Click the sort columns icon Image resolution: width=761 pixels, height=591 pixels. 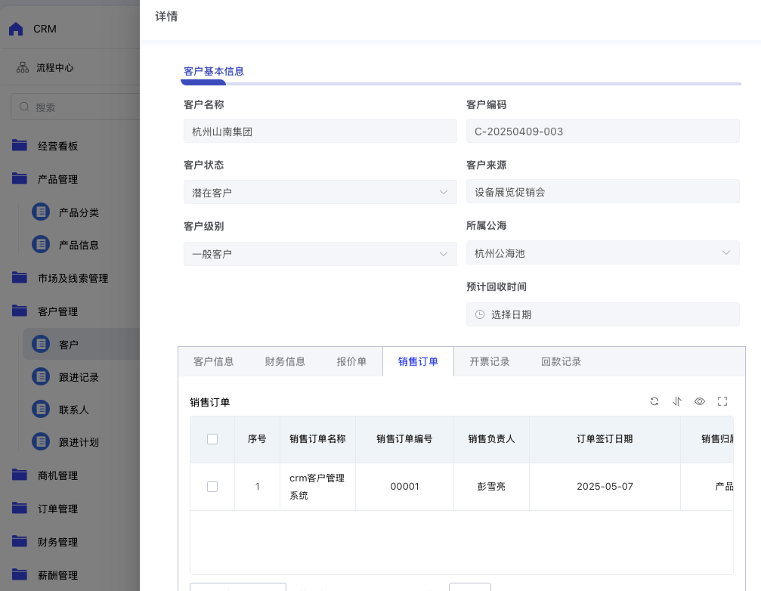[x=677, y=401]
